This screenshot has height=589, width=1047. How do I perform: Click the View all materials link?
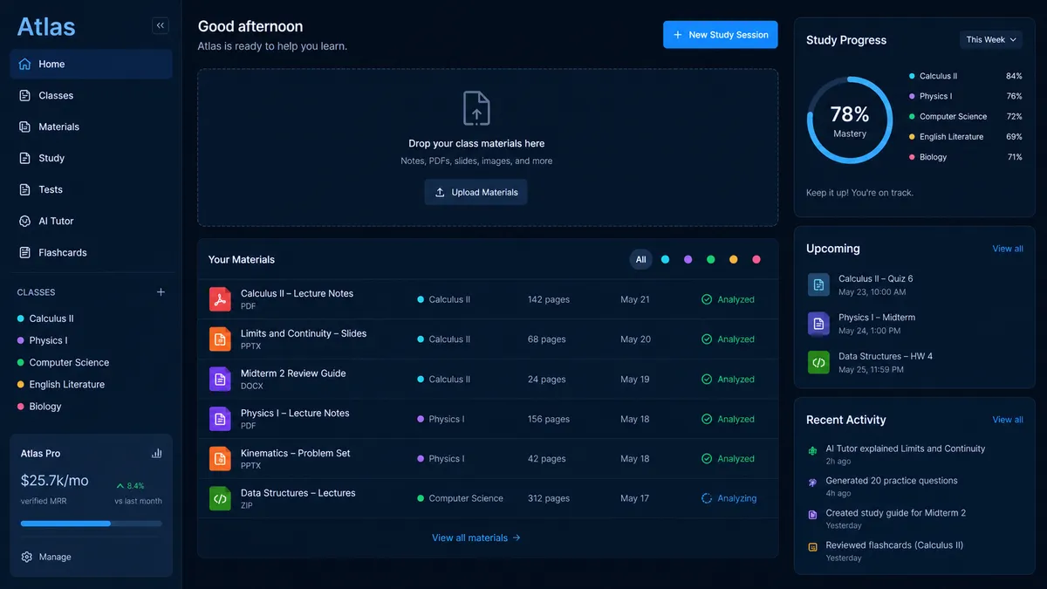click(x=476, y=538)
